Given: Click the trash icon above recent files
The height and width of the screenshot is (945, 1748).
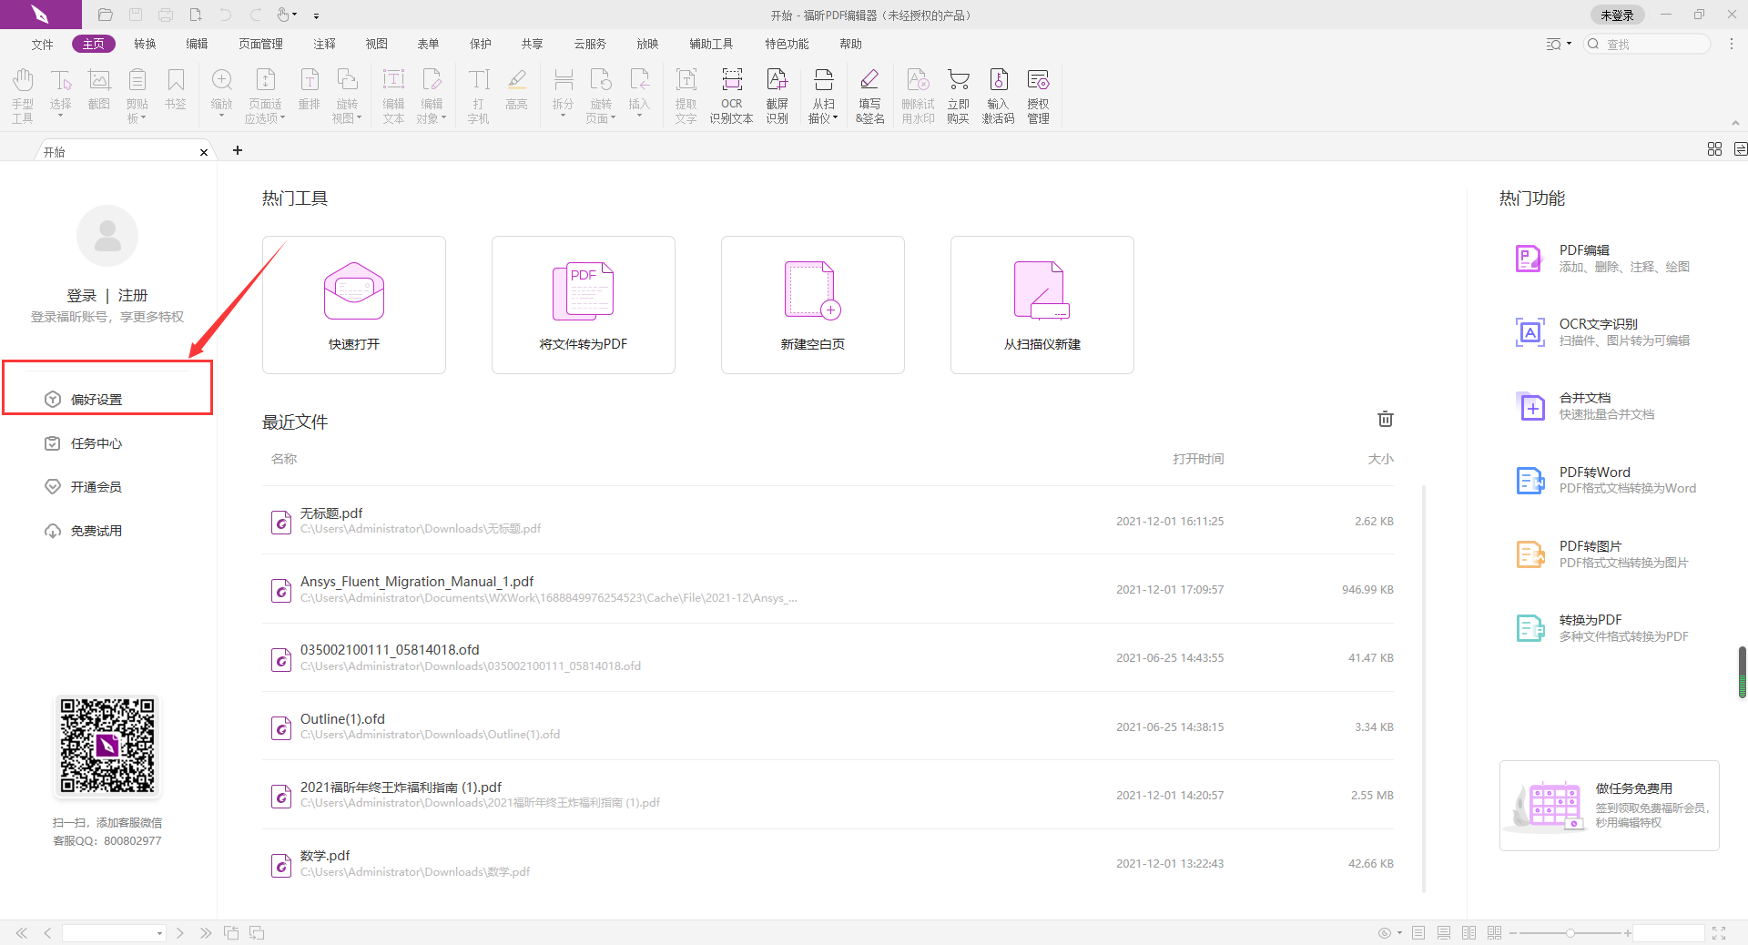Looking at the screenshot, I should click(x=1385, y=419).
